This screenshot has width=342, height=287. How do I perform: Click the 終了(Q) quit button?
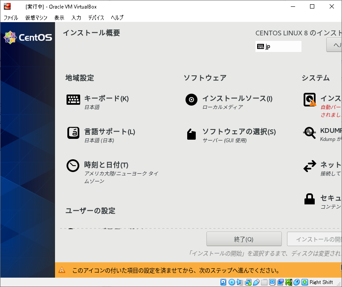point(244,239)
